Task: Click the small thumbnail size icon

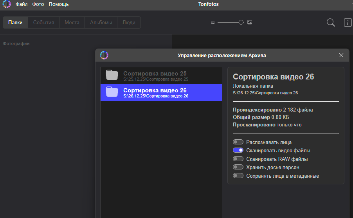Action: [213, 23]
